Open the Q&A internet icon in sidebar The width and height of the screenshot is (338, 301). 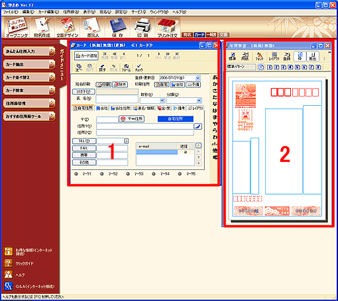(9, 286)
